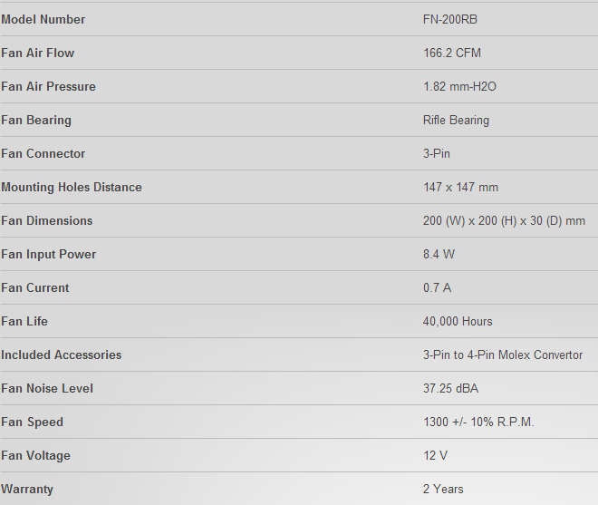Select the Fan Noise Level label
598x505 pixels.
pos(47,389)
